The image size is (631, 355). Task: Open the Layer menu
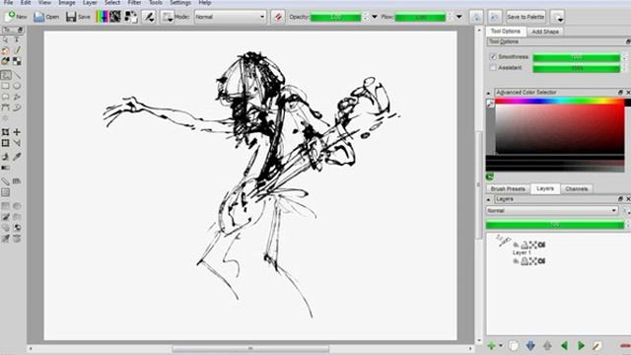(90, 2)
